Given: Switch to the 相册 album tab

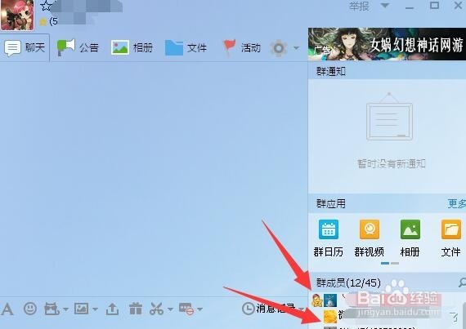Looking at the screenshot, I should (132, 48).
